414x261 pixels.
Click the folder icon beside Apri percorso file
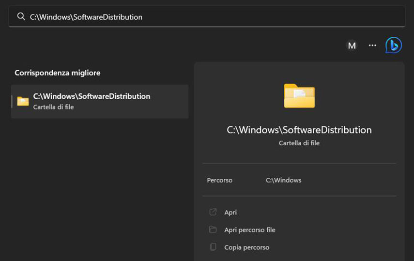pyautogui.click(x=213, y=230)
